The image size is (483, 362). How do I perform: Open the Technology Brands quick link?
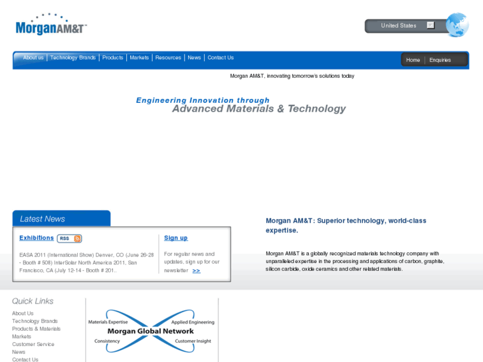pyautogui.click(x=35, y=321)
